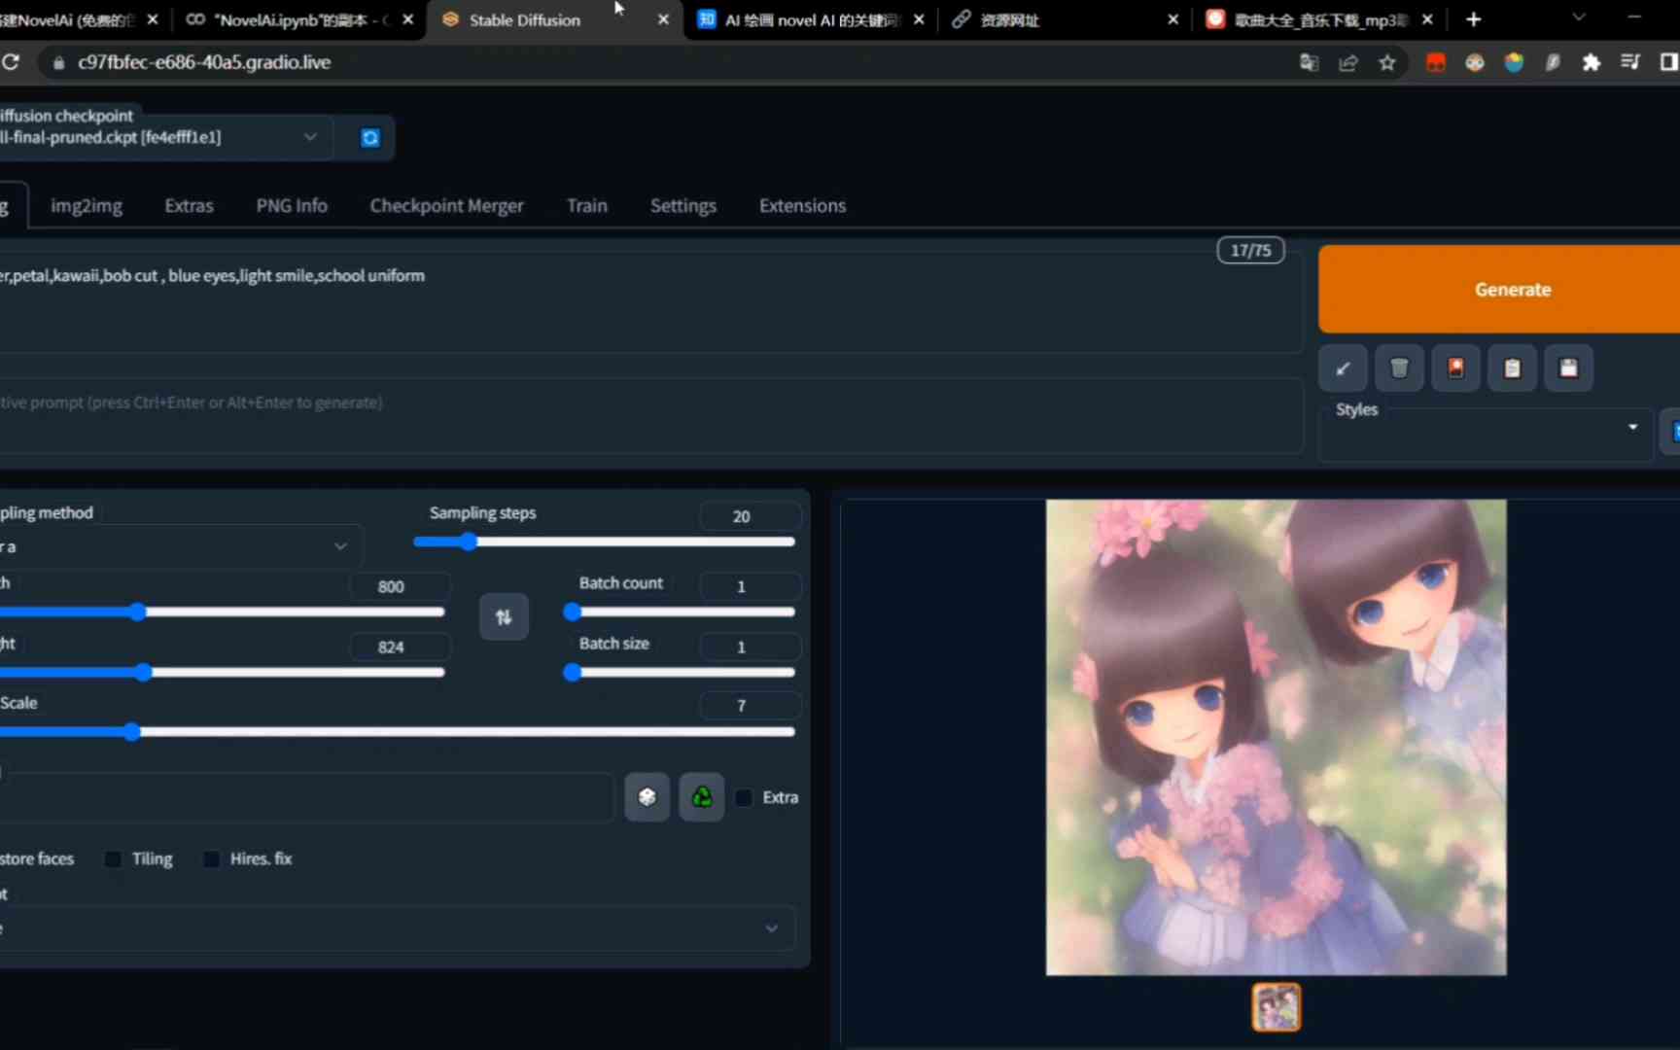Bookmark this page with the star icon
This screenshot has width=1680, height=1050.
1386,63
